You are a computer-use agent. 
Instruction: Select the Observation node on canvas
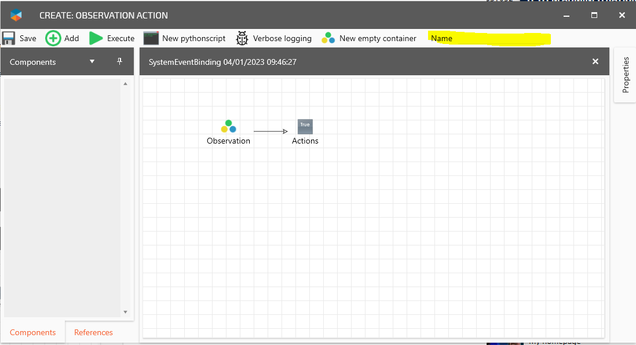point(228,127)
